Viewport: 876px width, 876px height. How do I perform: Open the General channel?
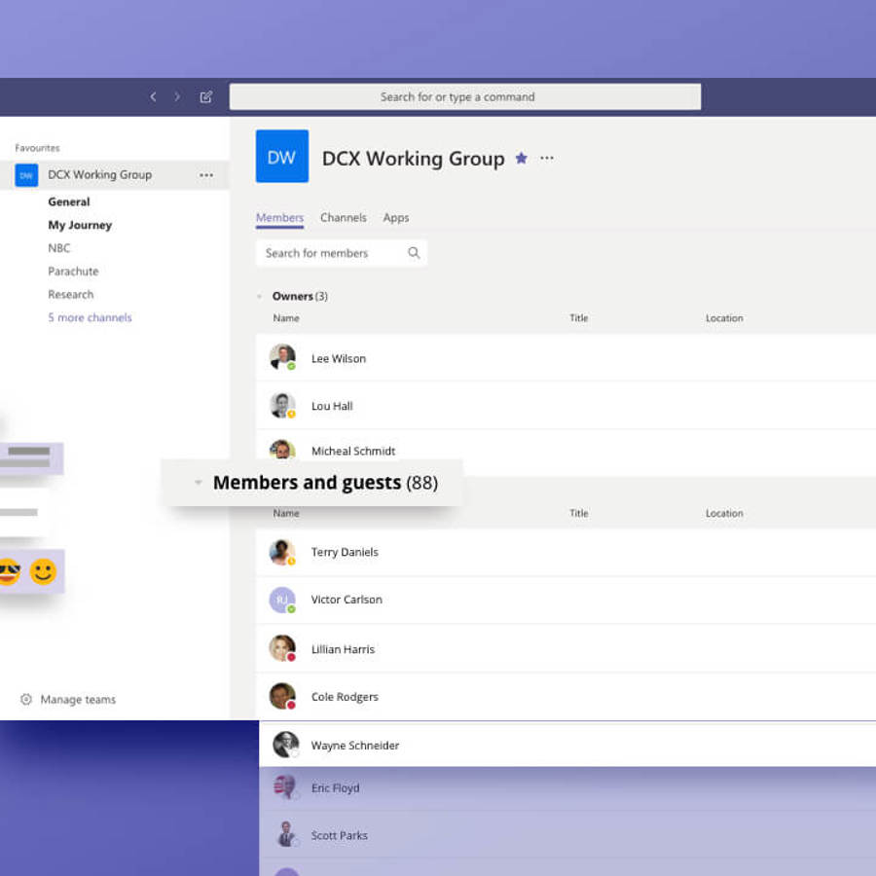point(69,202)
